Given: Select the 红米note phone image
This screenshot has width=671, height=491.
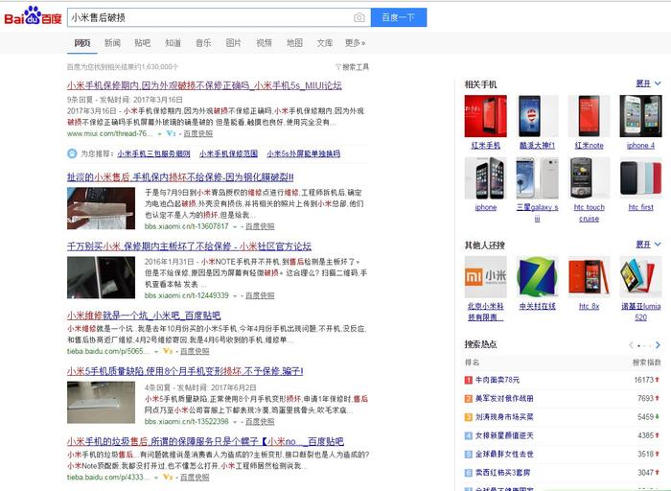Looking at the screenshot, I should coord(589,116).
